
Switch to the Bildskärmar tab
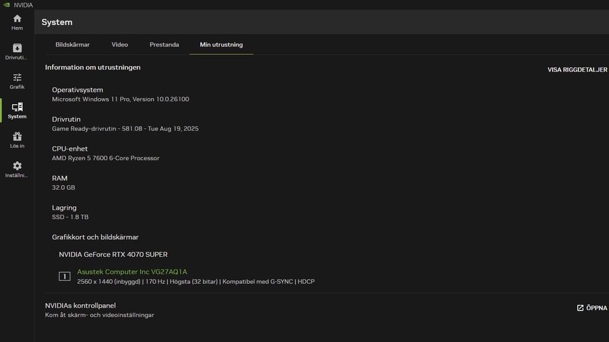[x=72, y=45]
